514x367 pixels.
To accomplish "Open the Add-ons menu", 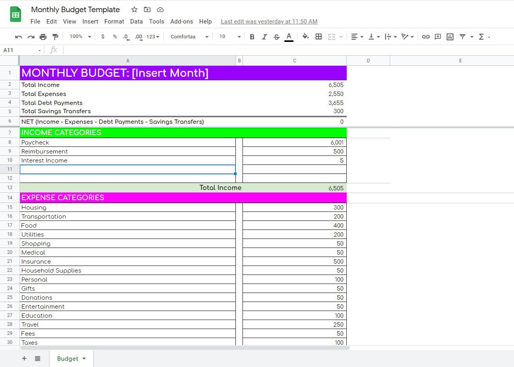I will tap(182, 22).
